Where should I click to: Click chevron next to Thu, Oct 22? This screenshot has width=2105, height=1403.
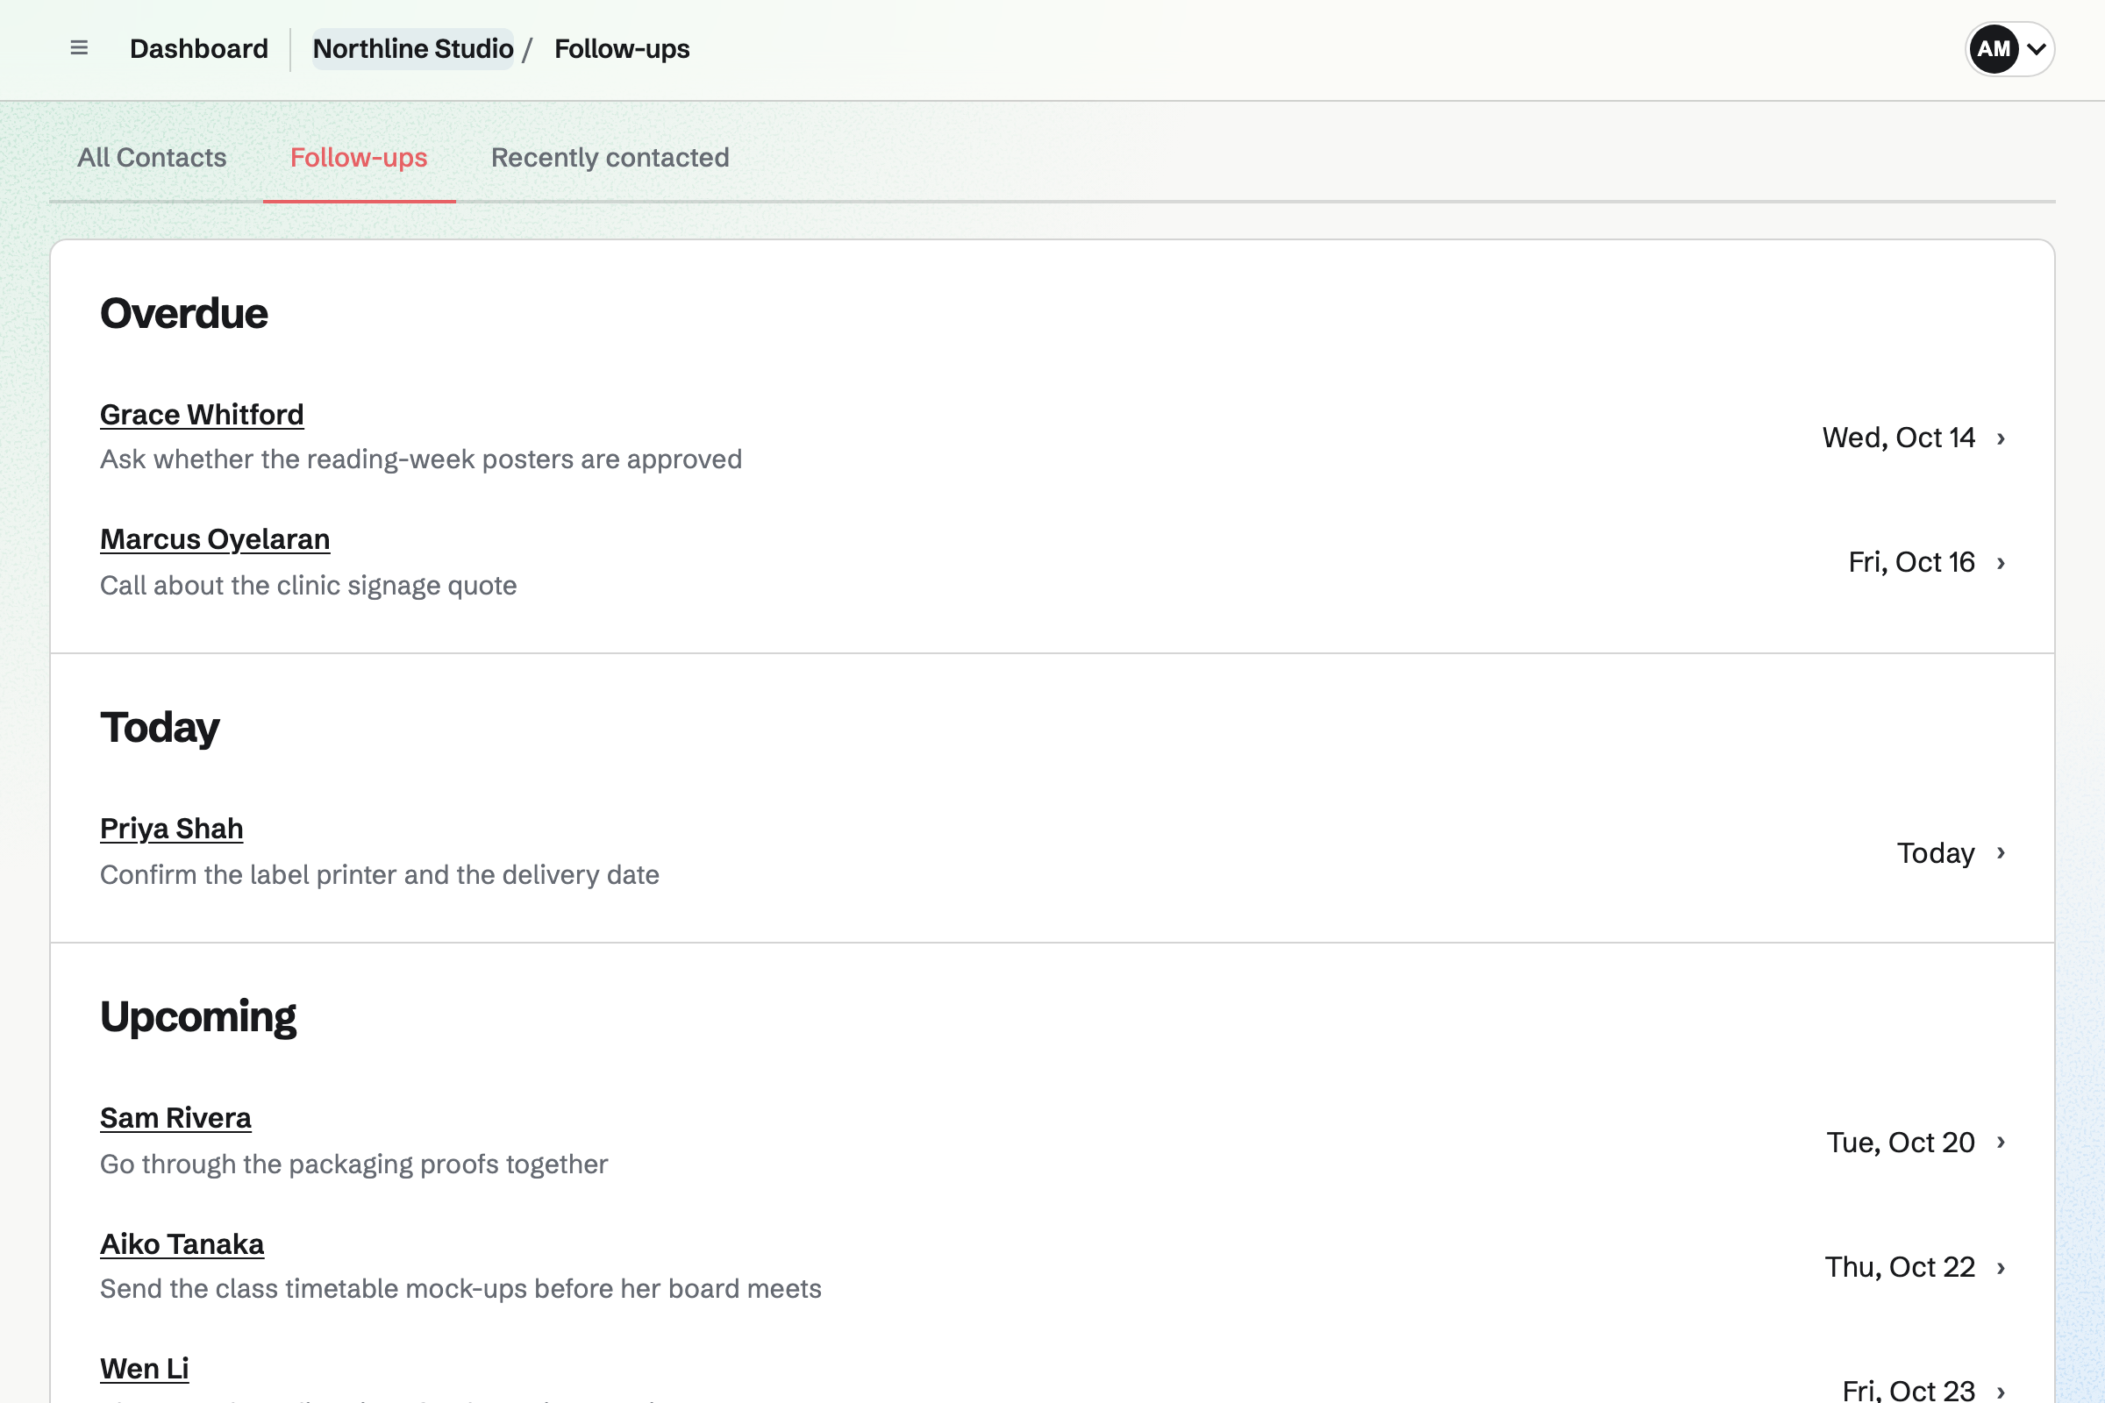coord(2002,1268)
